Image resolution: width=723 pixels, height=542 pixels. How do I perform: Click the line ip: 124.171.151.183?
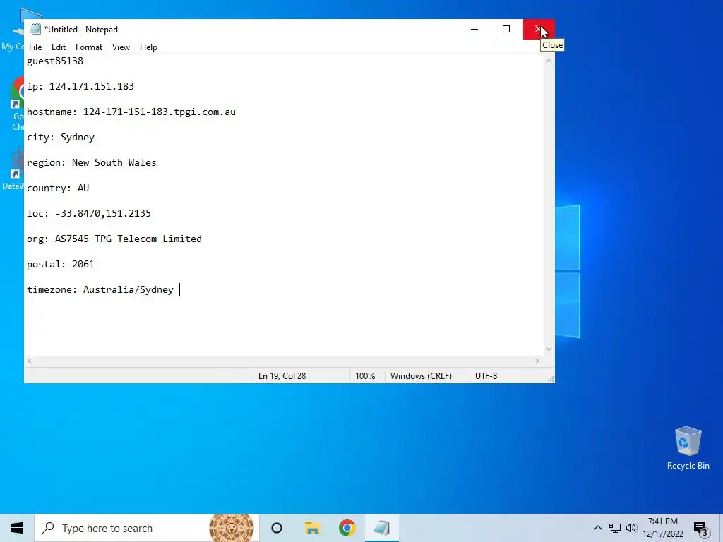[80, 86]
